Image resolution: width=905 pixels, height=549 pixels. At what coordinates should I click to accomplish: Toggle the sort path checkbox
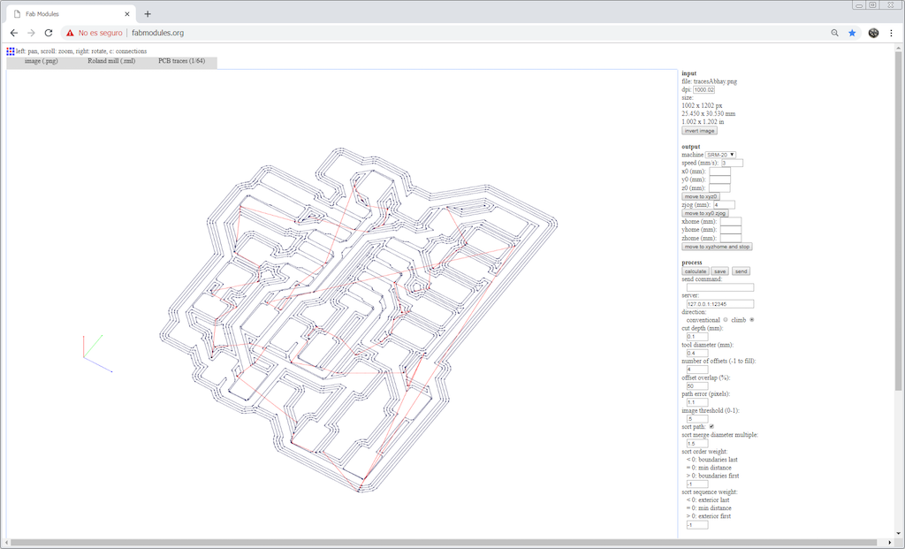711,427
